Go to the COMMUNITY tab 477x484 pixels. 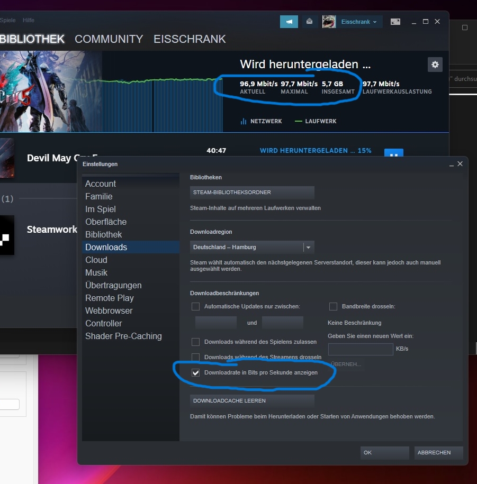[x=109, y=39]
